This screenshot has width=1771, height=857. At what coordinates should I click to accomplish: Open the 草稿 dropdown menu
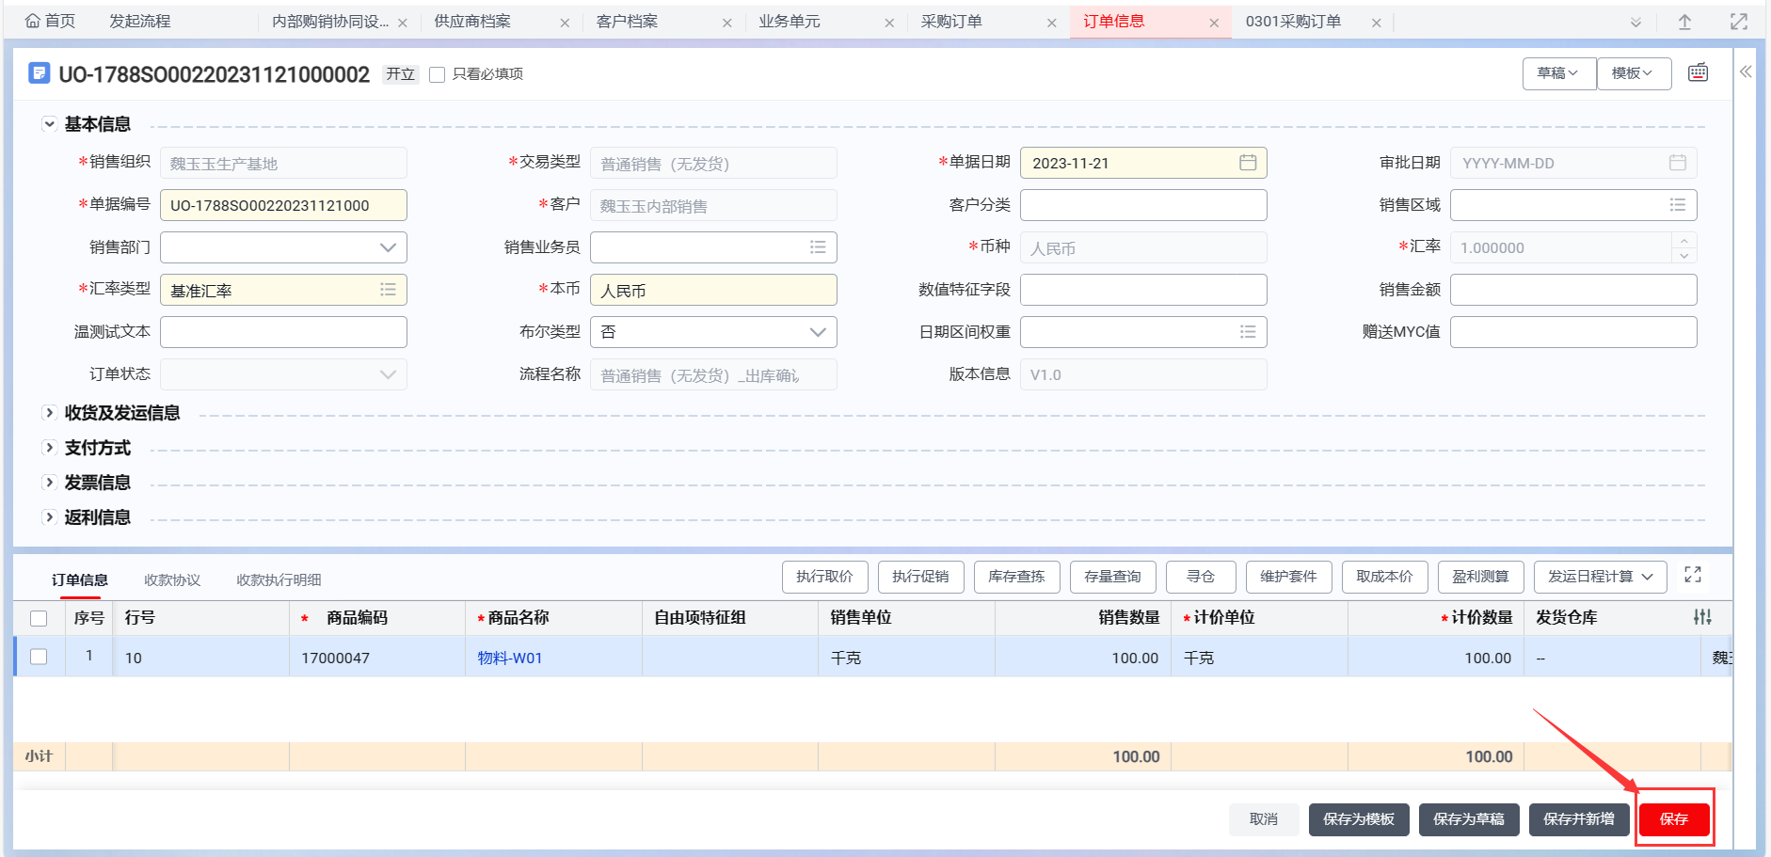point(1558,72)
